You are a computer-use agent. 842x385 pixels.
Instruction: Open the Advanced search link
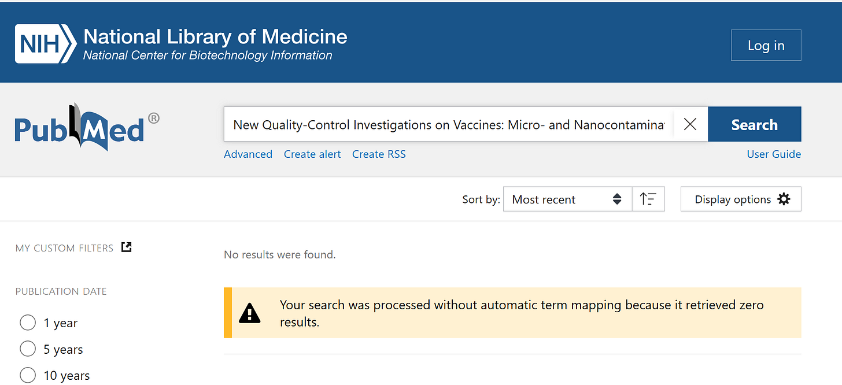(x=248, y=154)
